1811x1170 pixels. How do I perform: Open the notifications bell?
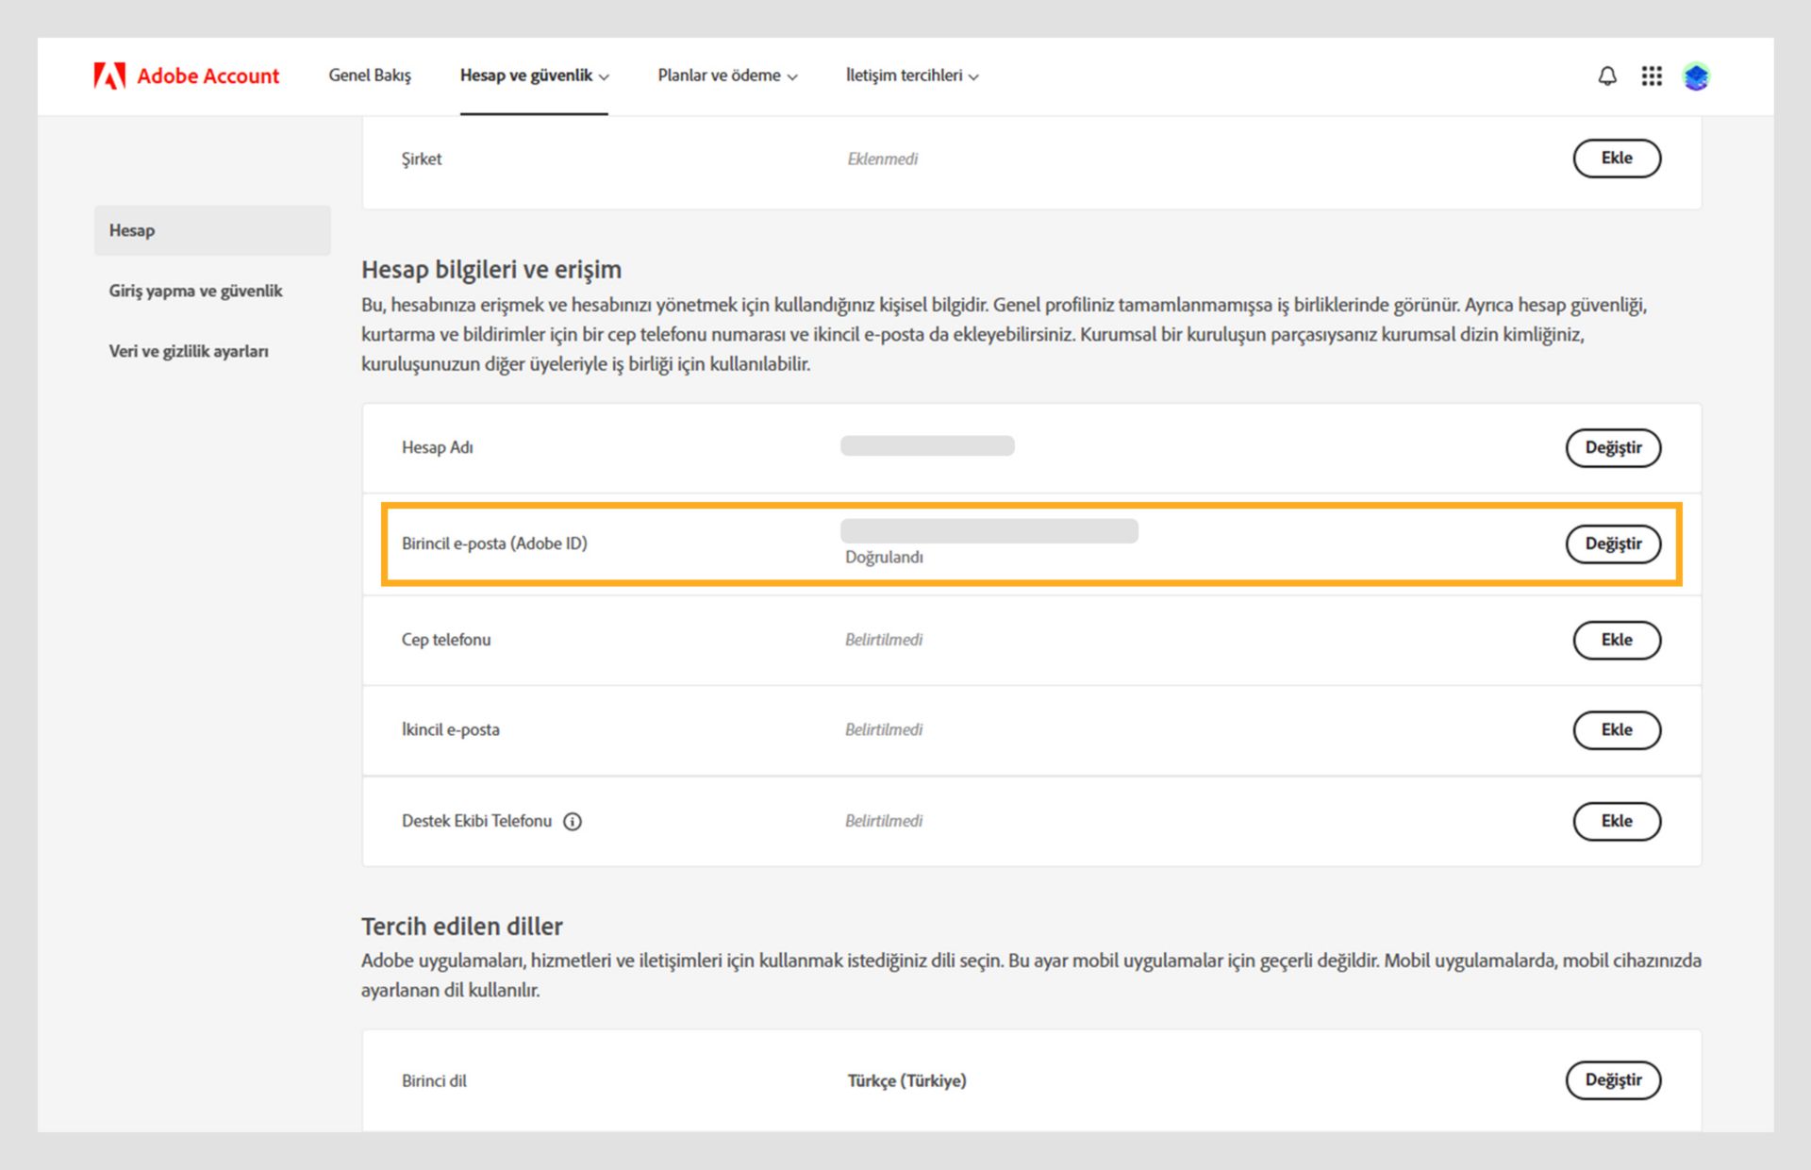click(1607, 75)
